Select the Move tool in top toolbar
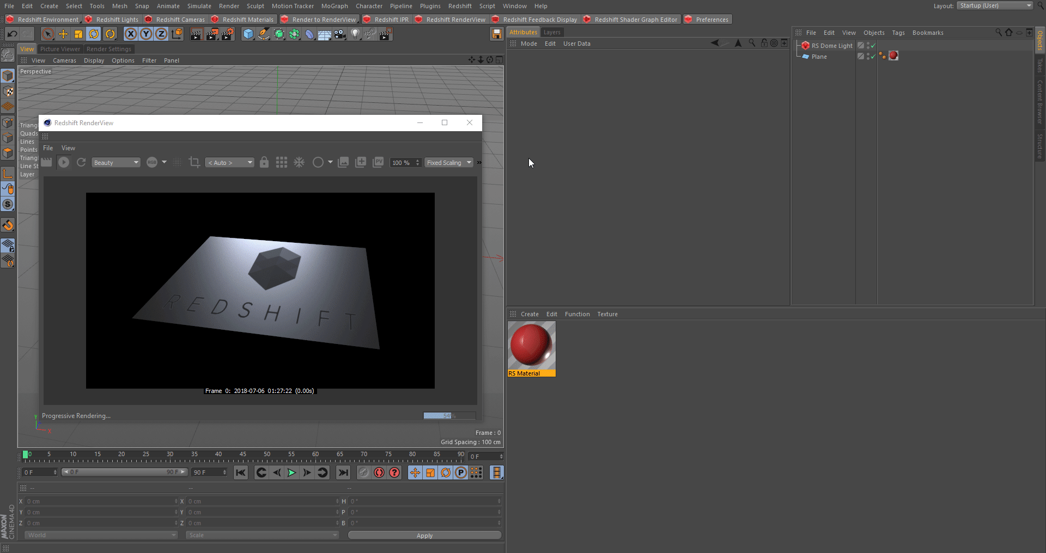Image resolution: width=1046 pixels, height=553 pixels. (63, 34)
